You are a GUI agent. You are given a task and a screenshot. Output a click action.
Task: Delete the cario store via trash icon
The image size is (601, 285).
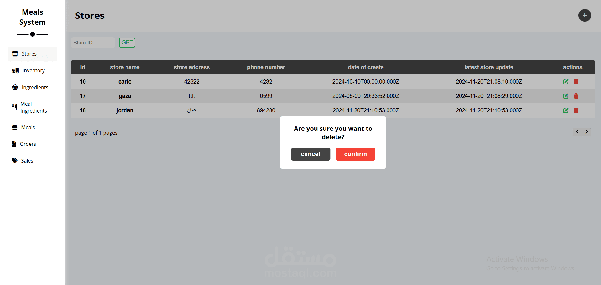(x=576, y=82)
